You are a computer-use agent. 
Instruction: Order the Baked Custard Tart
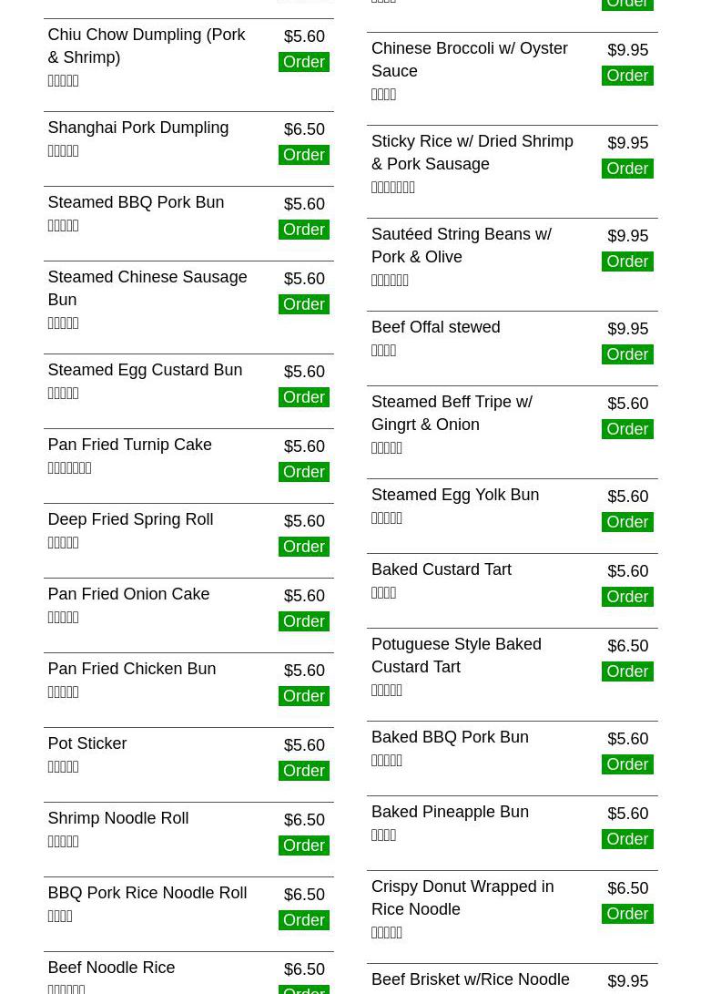(627, 597)
